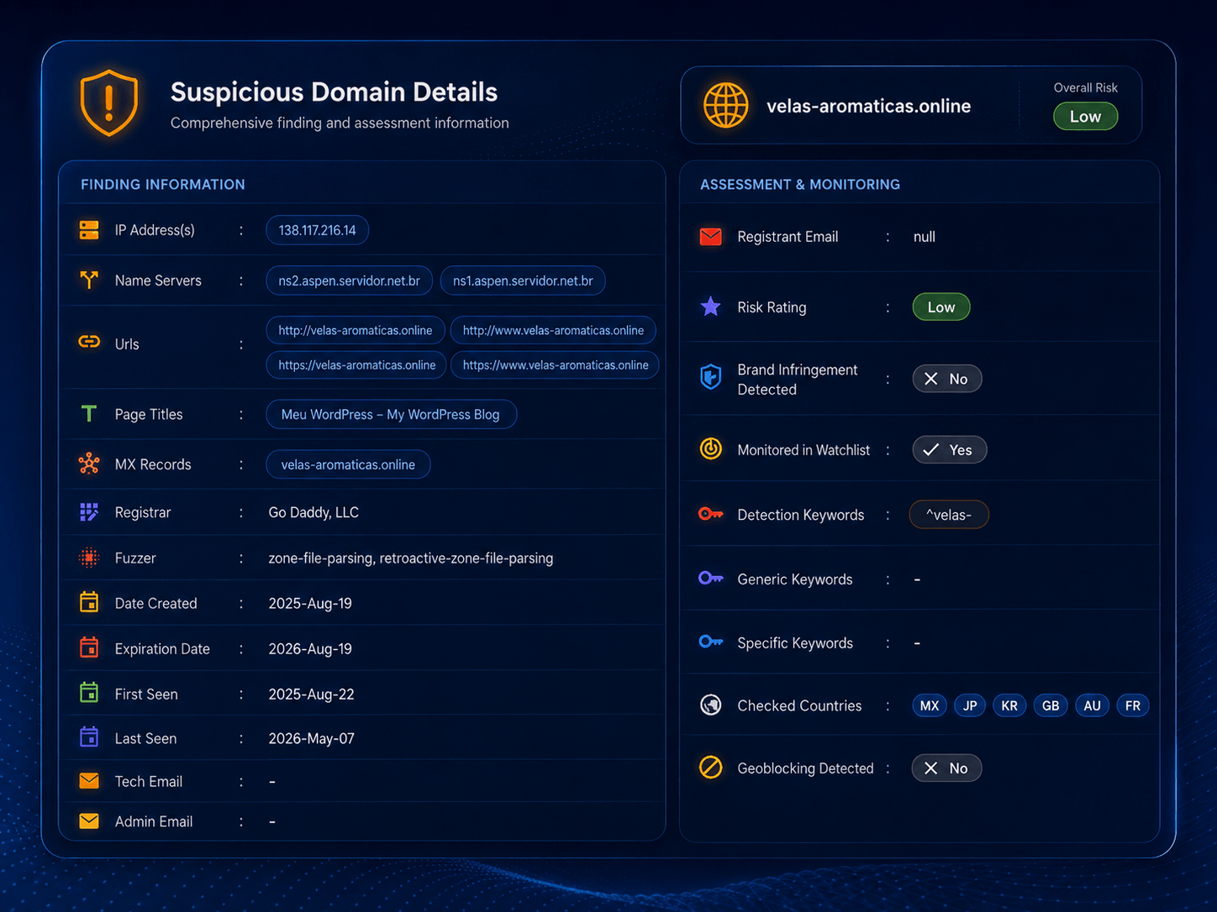Viewport: 1217px width, 912px height.
Task: Click the Brand Infringement shield icon
Action: tap(711, 377)
